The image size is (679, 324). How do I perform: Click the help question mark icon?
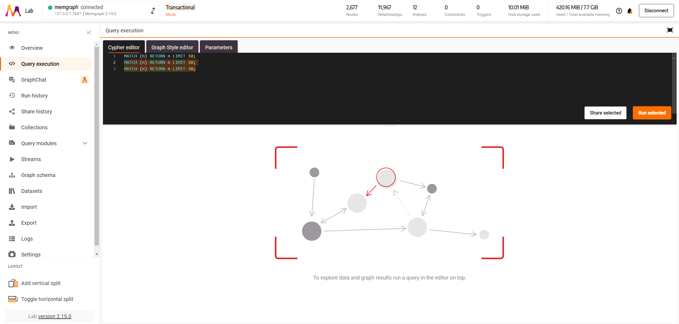[x=619, y=11]
